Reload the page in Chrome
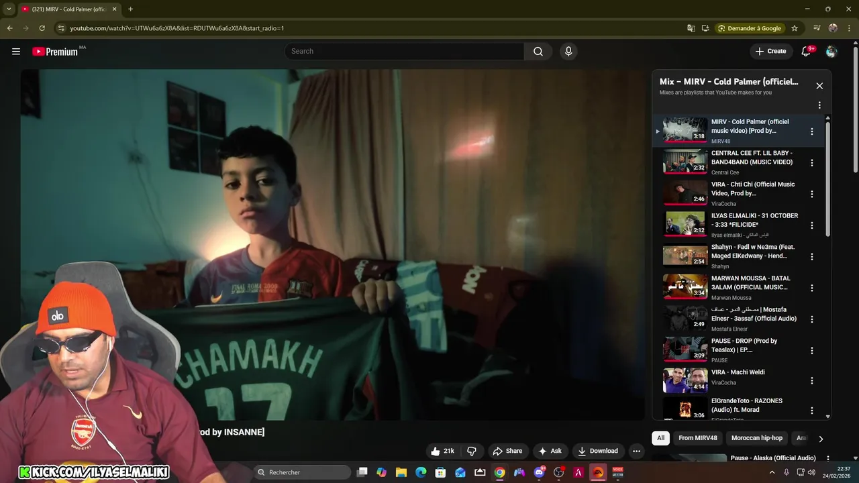The height and width of the screenshot is (483, 859). tap(42, 28)
